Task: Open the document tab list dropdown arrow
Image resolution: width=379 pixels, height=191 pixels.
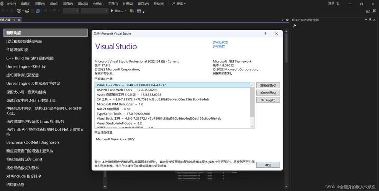Action: pos(283,20)
